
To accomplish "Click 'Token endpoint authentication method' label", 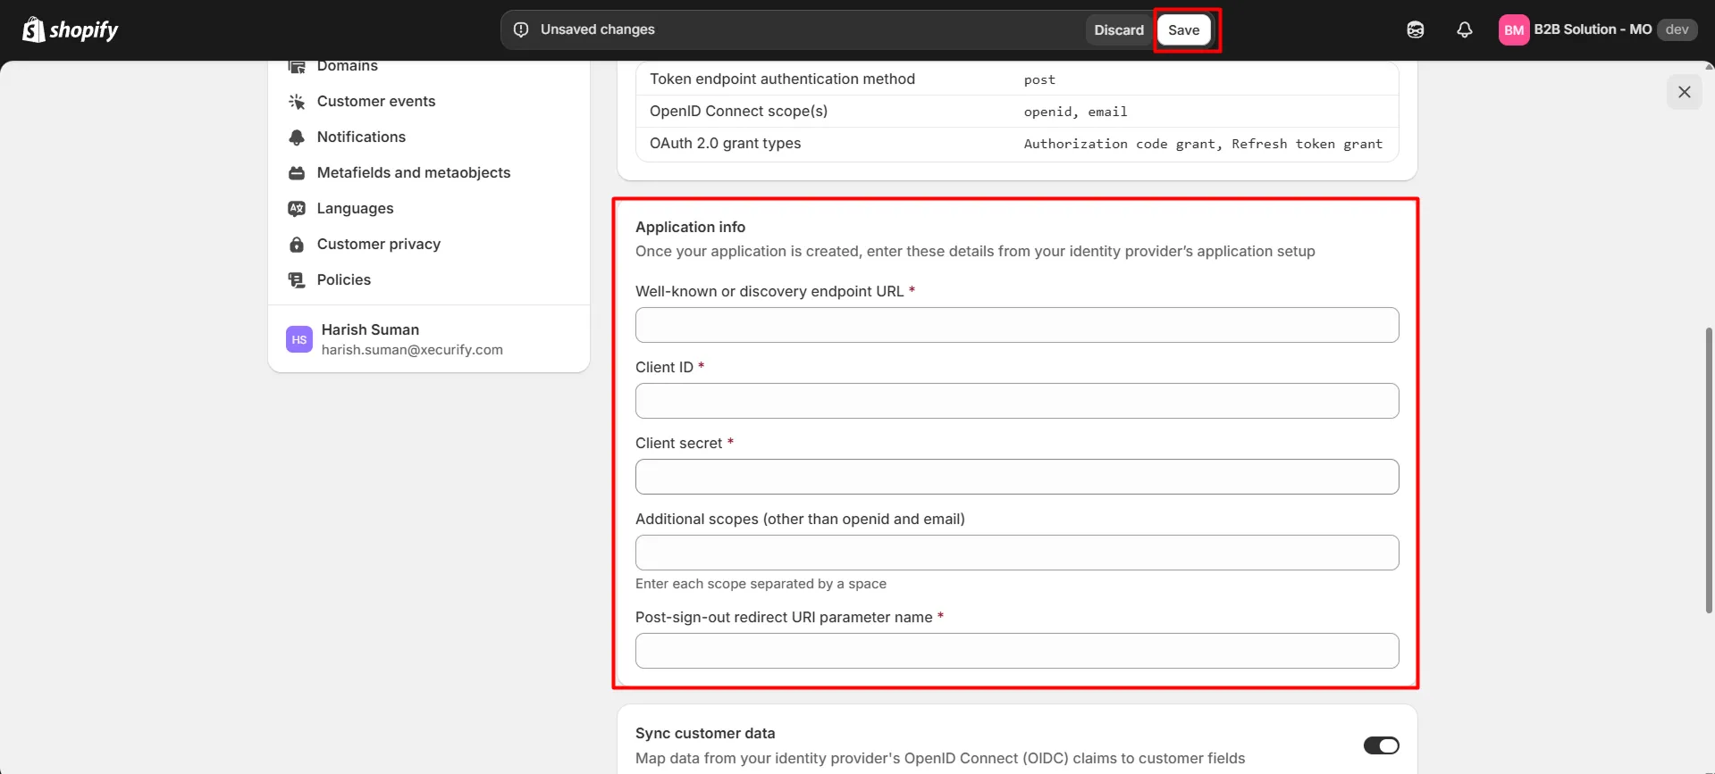I will pyautogui.click(x=782, y=79).
